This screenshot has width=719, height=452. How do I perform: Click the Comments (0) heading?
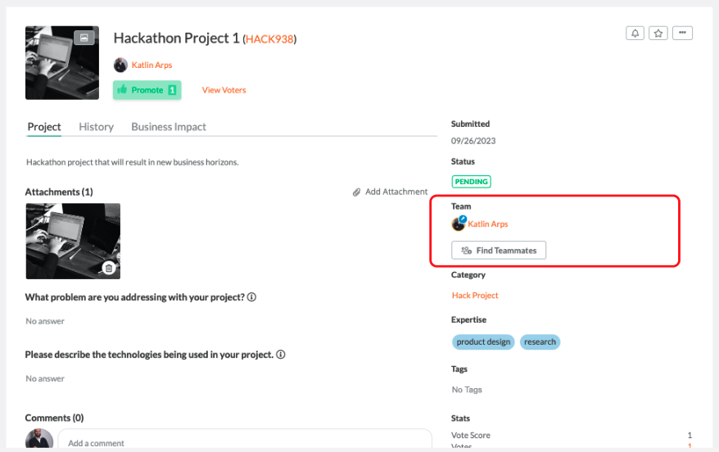55,418
